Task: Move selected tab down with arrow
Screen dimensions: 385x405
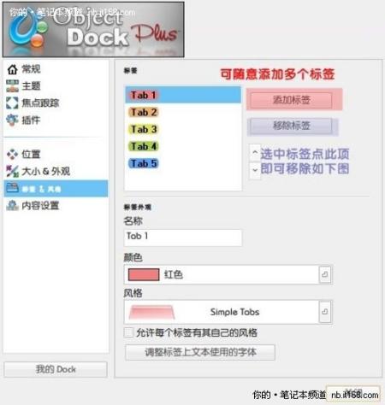Action: [x=255, y=170]
